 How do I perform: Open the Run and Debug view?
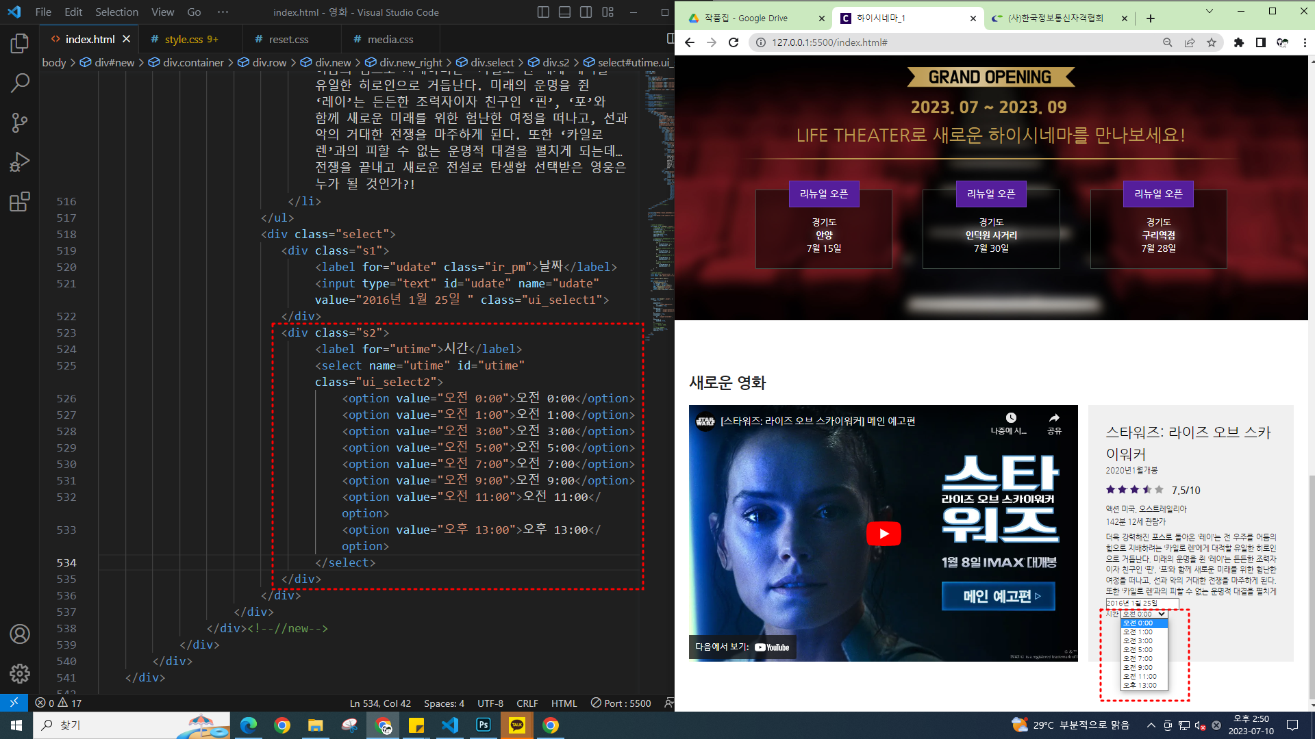(x=20, y=162)
